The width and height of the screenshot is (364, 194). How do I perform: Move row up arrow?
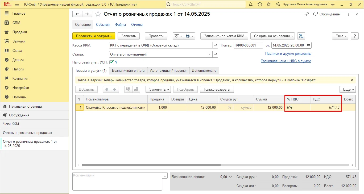pos(107,89)
